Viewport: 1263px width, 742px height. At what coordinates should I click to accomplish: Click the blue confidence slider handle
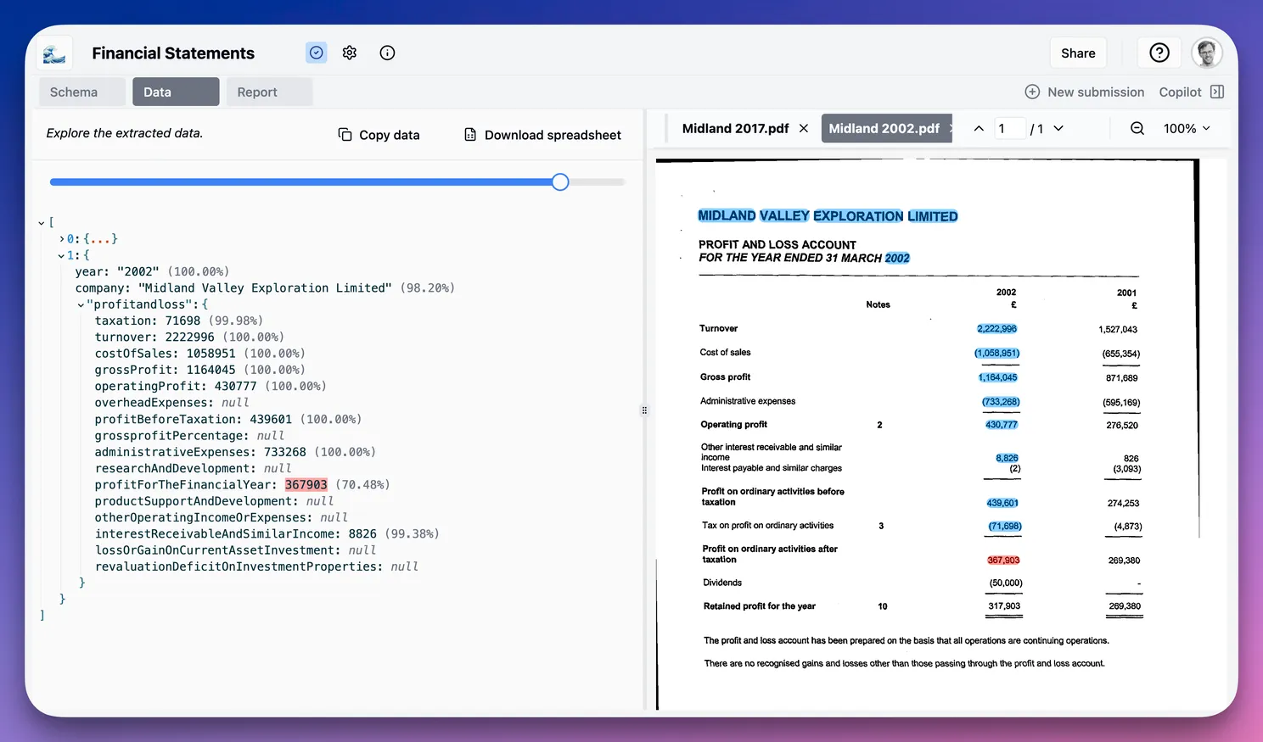(x=560, y=182)
